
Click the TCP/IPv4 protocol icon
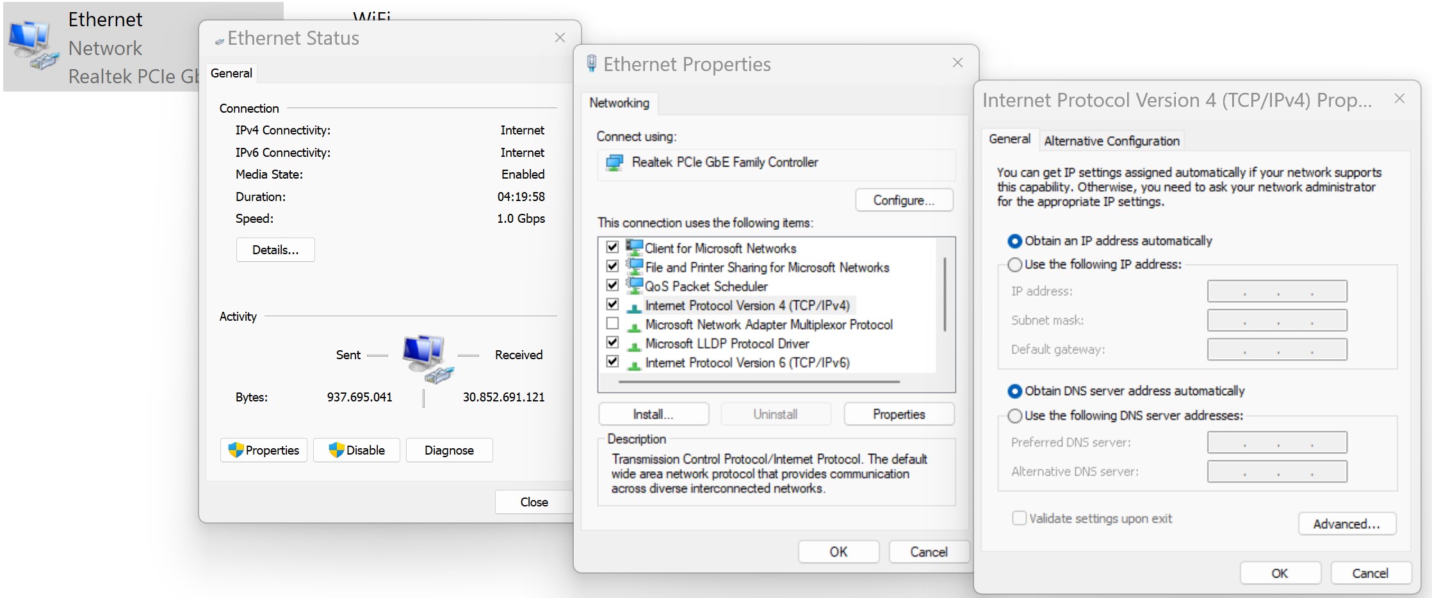coord(634,308)
